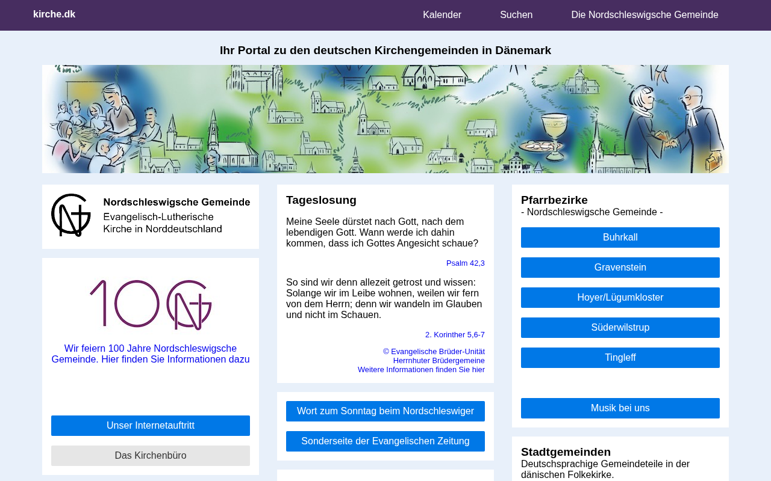Screen dimensions: 771x481
Task: Select the Hoyer/Lügumkloster Pfarrbezirk button
Action: click(x=620, y=298)
